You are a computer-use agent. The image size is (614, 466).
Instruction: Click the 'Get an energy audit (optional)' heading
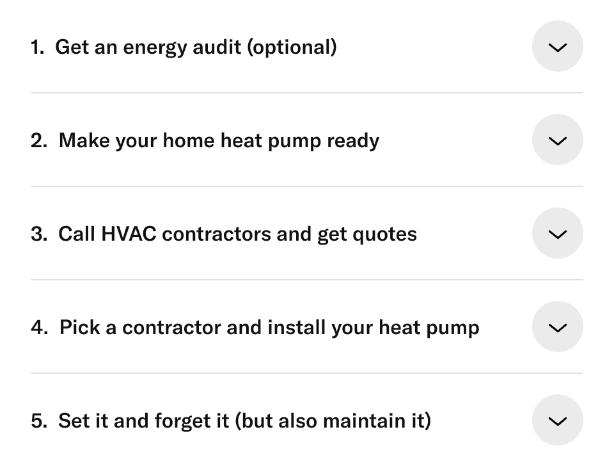pos(195,47)
